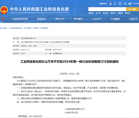Click the WeChat icon in header
Image resolution: width=139 pixels, height=118 pixels.
click(125, 4)
